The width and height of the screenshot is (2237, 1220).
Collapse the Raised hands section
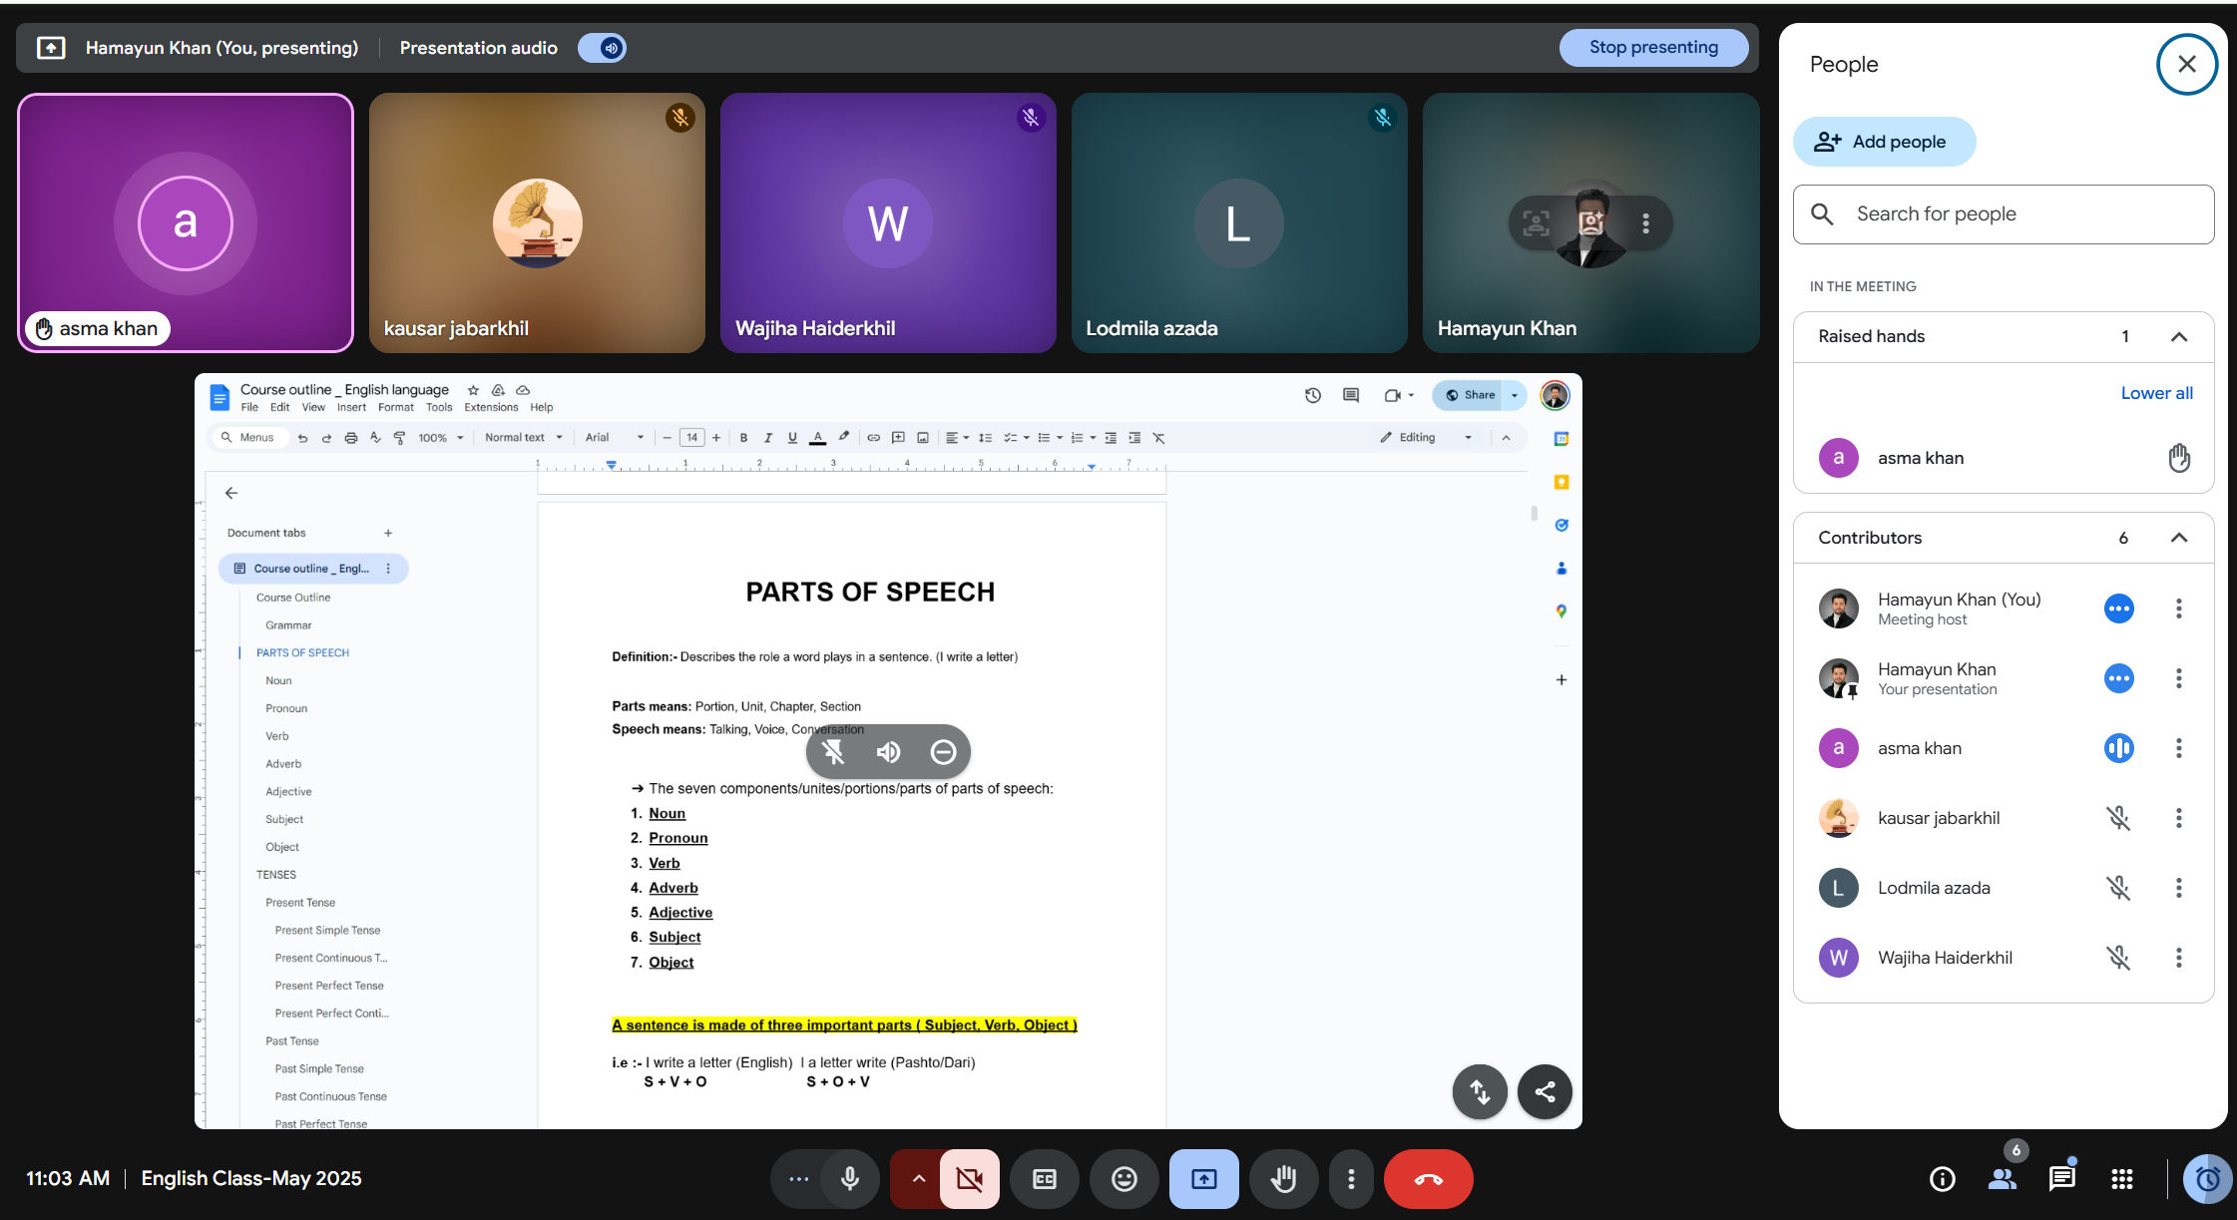click(x=2179, y=337)
